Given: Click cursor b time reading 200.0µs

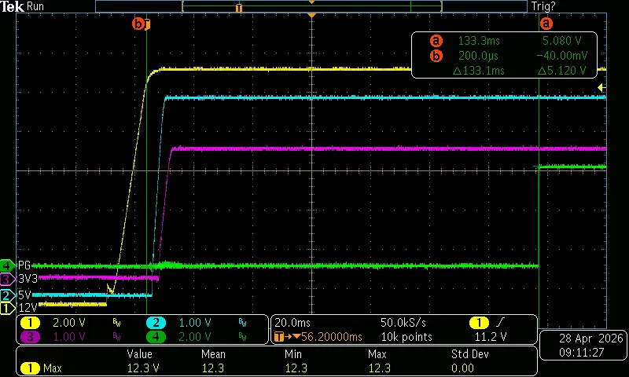Looking at the screenshot, I should [478, 56].
